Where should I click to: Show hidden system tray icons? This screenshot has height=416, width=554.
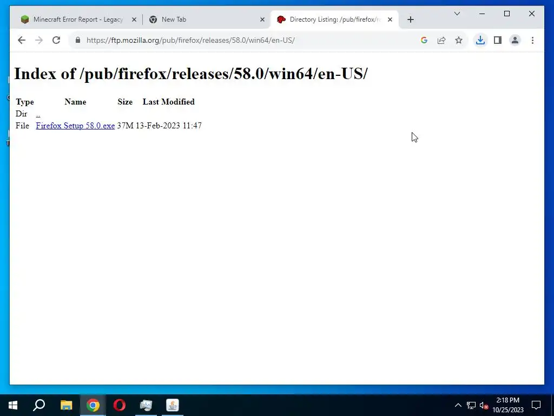pyautogui.click(x=458, y=405)
